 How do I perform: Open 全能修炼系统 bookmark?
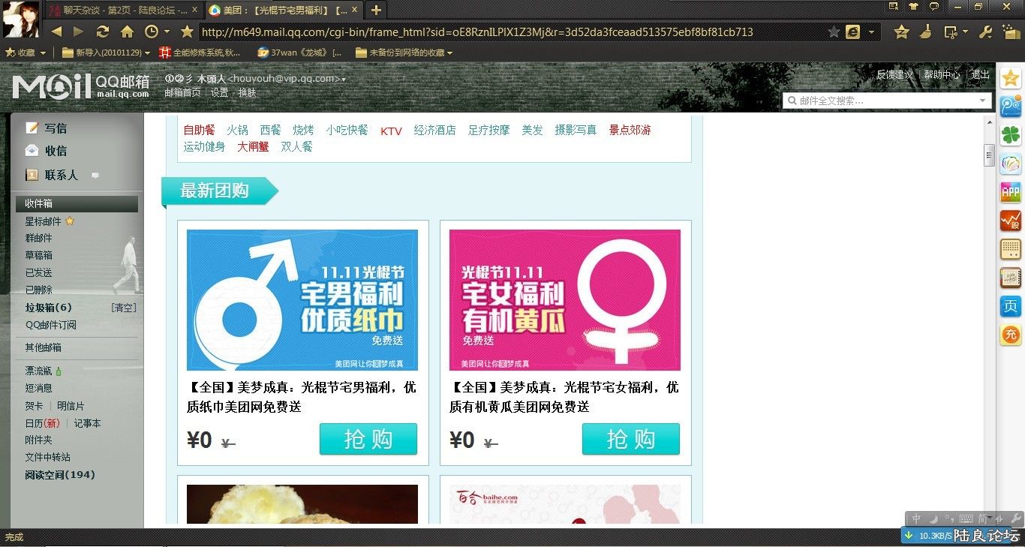[x=200, y=53]
